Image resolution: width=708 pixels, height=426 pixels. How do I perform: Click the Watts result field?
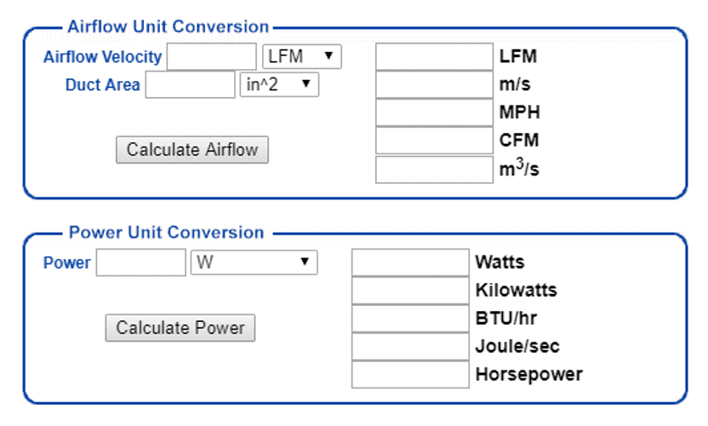click(410, 262)
